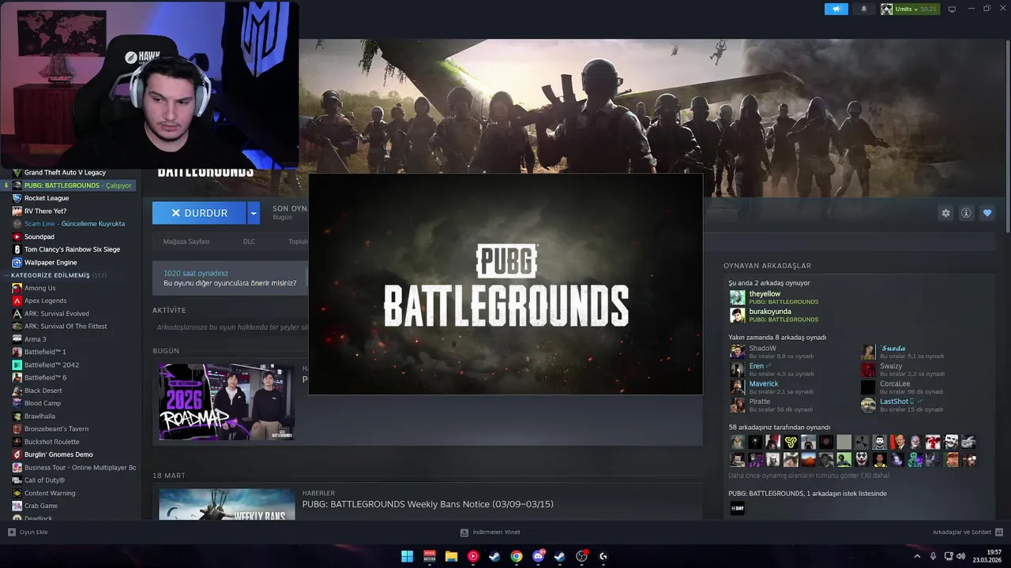Enter Big Picture mode via monitor icon
This screenshot has width=1011, height=568.
952,9
